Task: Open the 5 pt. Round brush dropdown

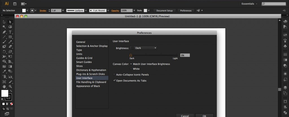Action: (x=108, y=10)
